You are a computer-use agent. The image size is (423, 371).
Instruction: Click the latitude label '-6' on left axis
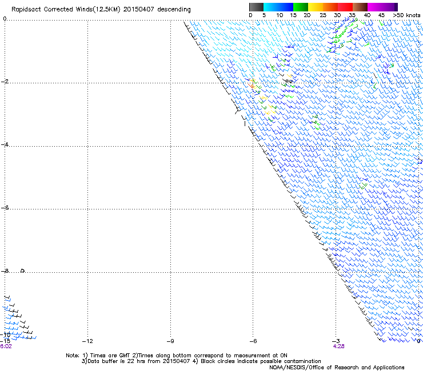[x=5, y=207]
